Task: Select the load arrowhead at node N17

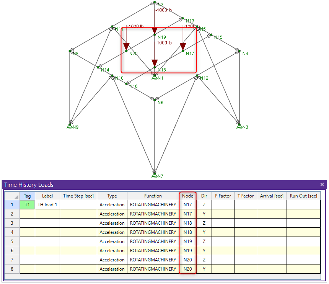Action: pyautogui.click(x=183, y=47)
